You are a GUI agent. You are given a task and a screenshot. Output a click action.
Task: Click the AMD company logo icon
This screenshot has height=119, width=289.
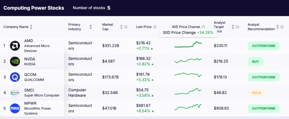pos(15,46)
